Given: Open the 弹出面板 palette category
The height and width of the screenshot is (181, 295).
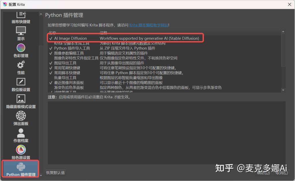Looking at the screenshot, I should click(21, 118).
